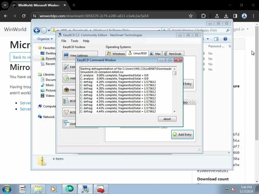Image resolution: width=259 pixels, height=194 pixels.
Task: Close the WinWorld browser tab
Action: pyautogui.click(x=65, y=5)
